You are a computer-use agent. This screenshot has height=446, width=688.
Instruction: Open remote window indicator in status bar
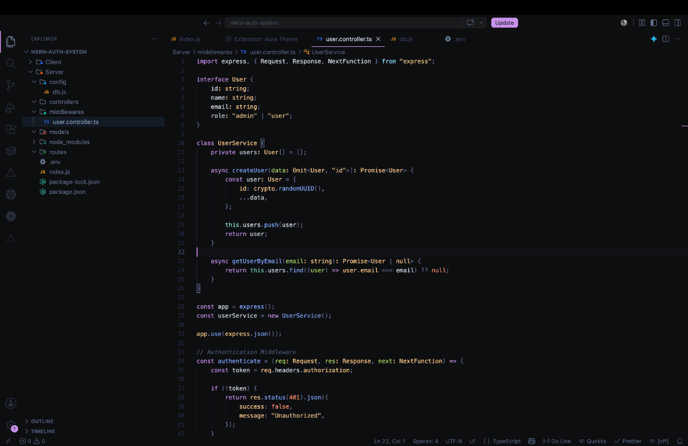tap(8, 441)
